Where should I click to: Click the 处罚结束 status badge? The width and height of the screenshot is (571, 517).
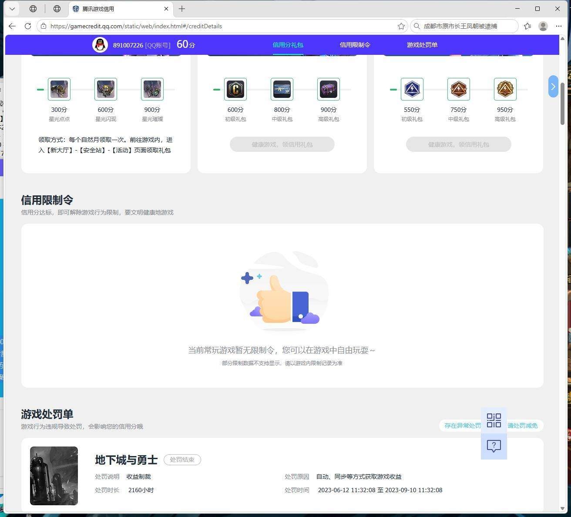(182, 460)
